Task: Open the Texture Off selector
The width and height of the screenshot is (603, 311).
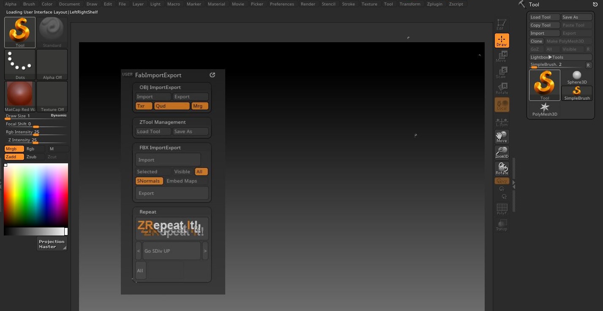Action: click(x=52, y=97)
